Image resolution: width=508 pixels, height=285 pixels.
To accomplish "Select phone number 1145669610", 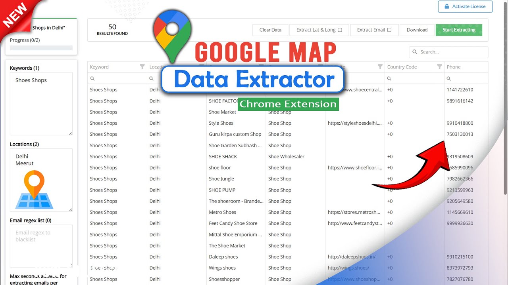I will (x=460, y=212).
